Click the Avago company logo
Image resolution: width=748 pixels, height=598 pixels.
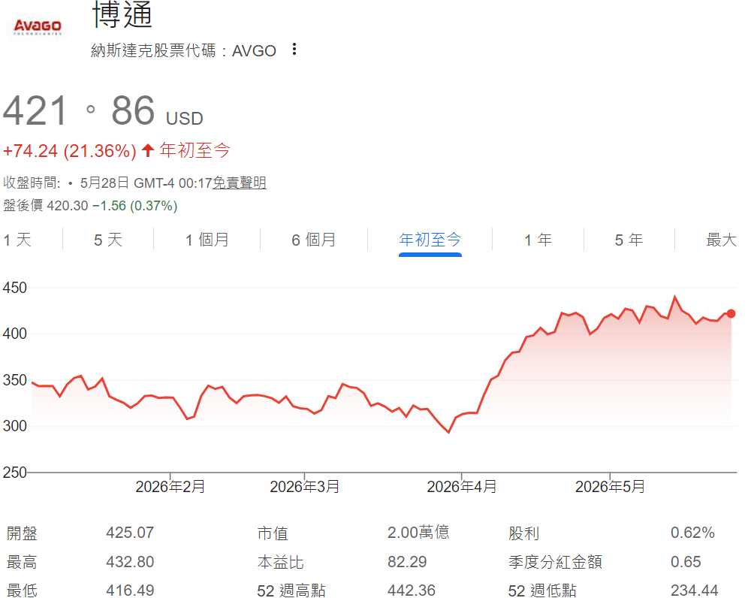[38, 27]
